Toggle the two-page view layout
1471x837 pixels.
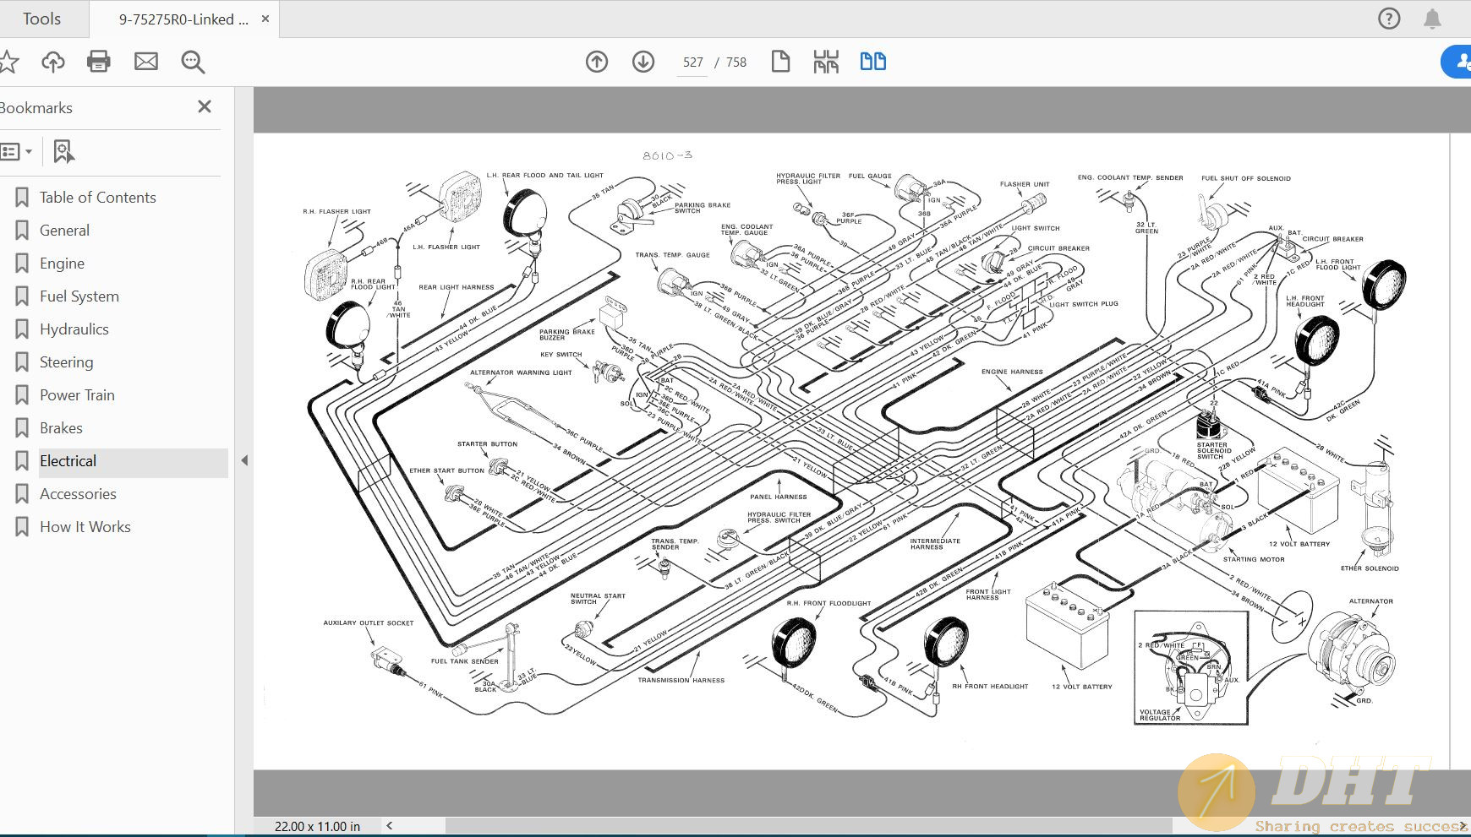pos(873,61)
